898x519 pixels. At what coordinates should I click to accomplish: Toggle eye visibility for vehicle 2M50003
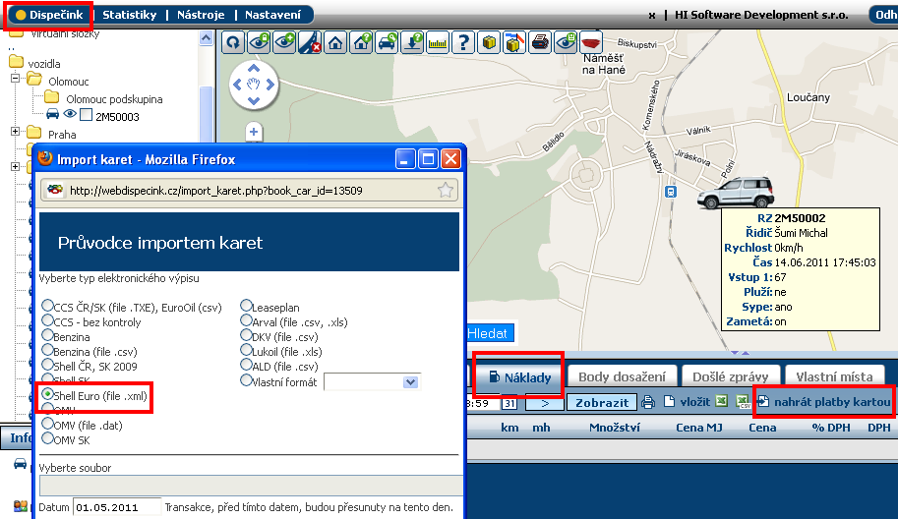70,114
